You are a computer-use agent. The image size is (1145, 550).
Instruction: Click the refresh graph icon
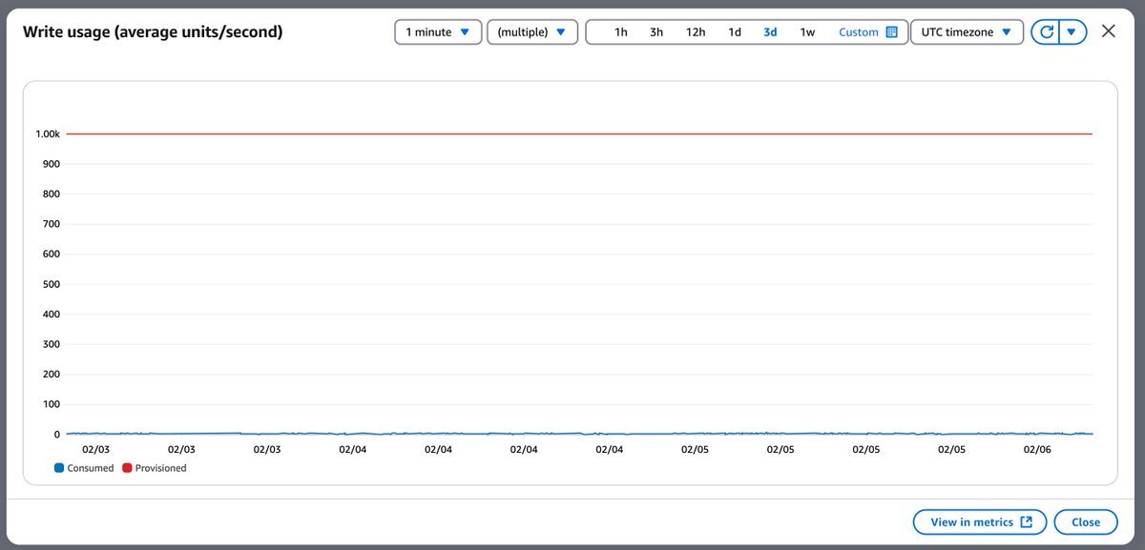coord(1046,32)
